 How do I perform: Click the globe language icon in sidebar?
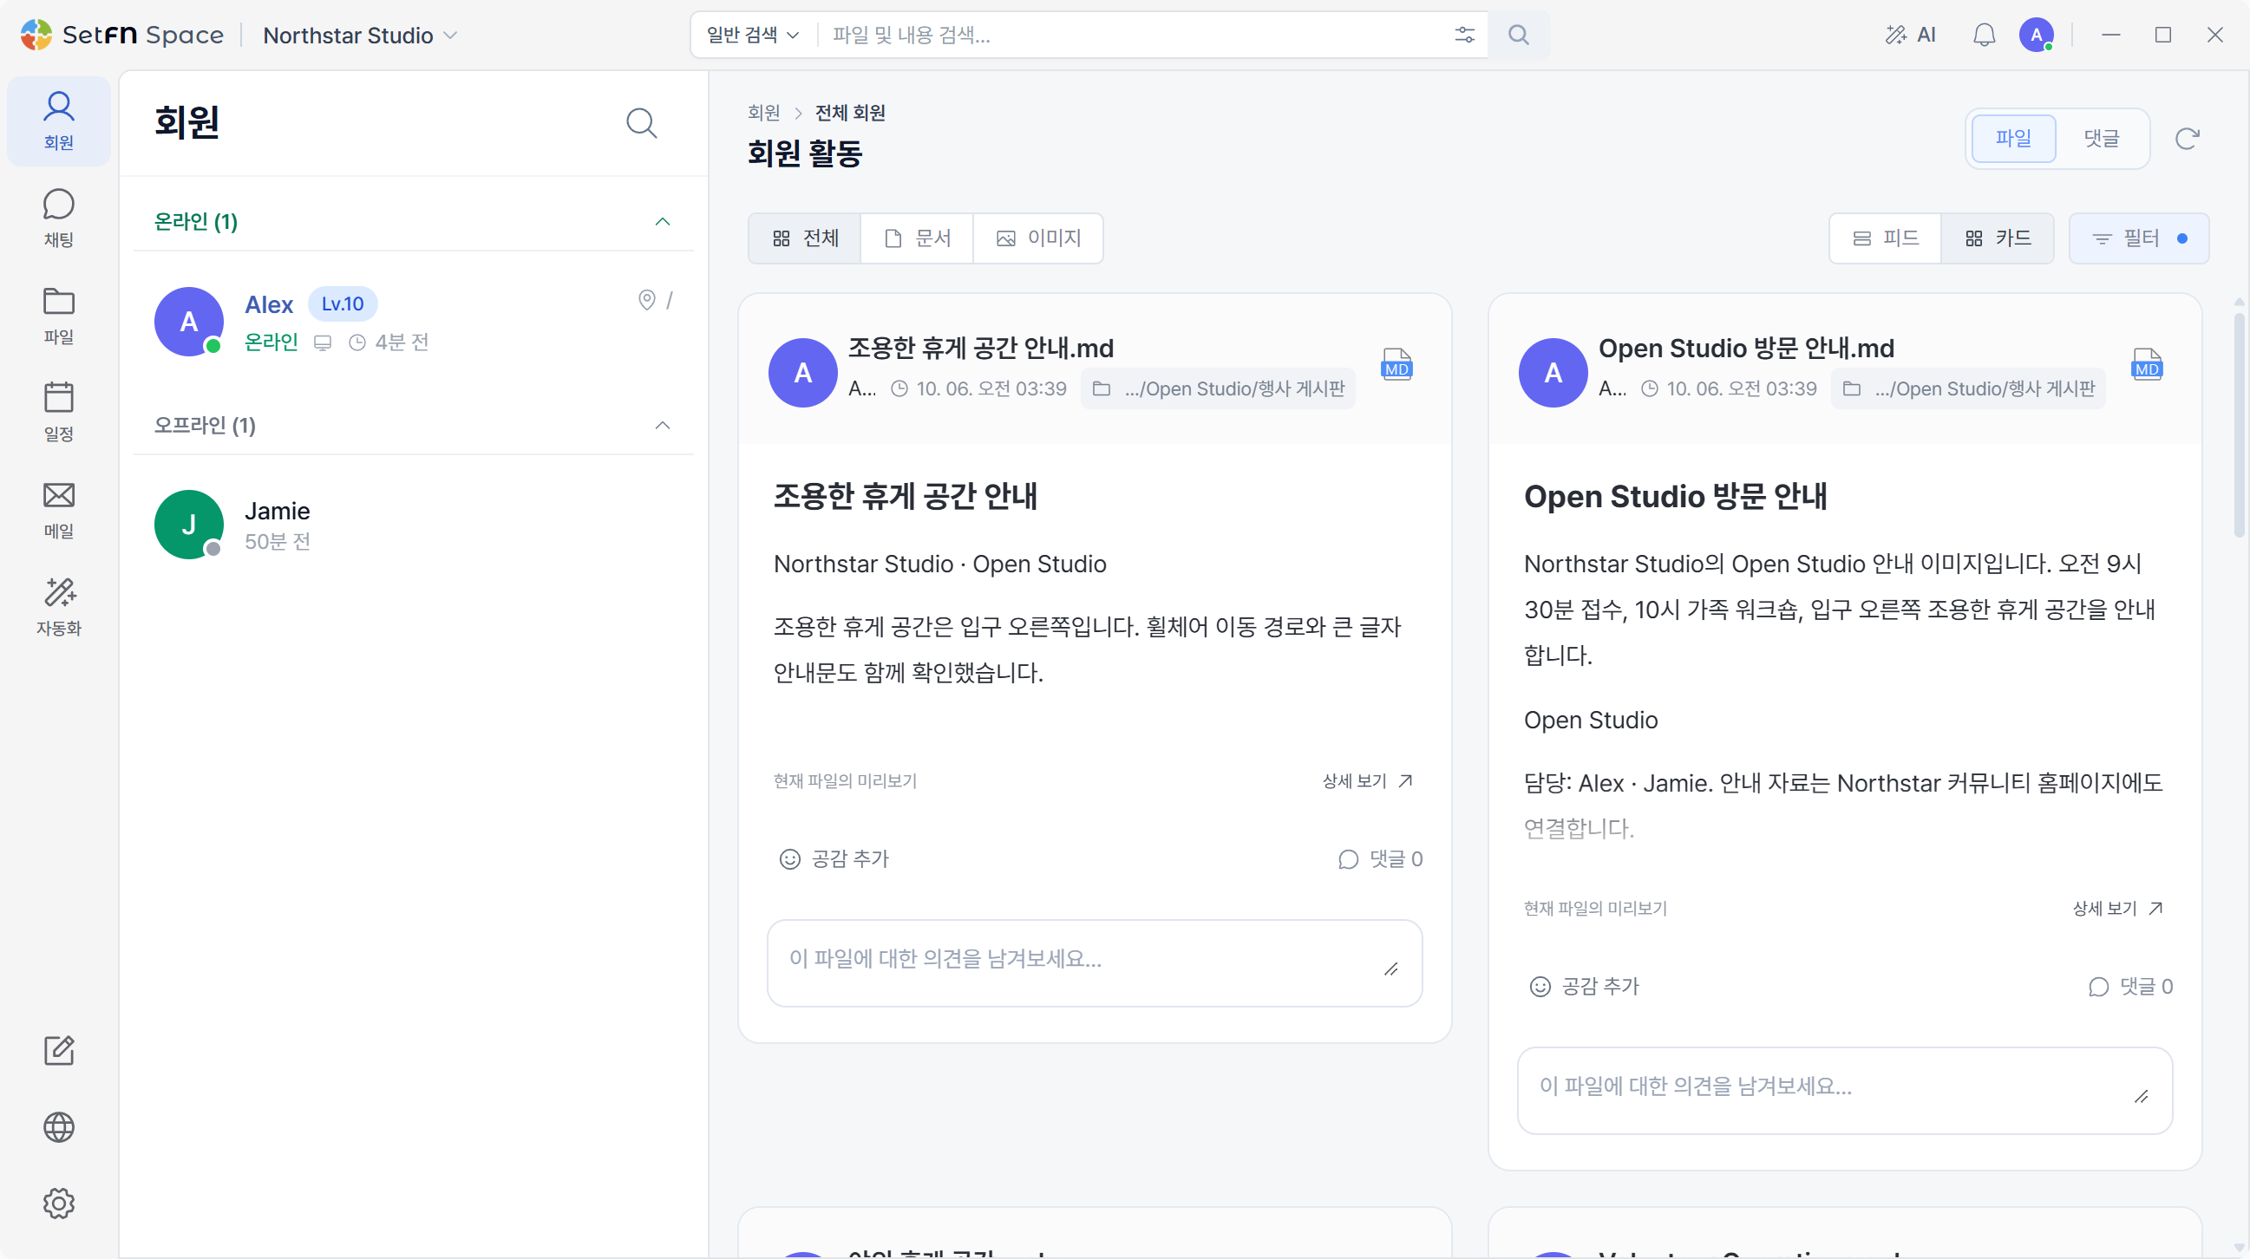click(58, 1127)
